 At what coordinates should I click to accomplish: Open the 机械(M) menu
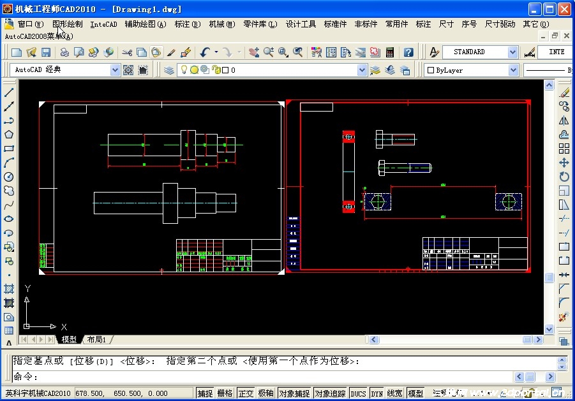[221, 24]
